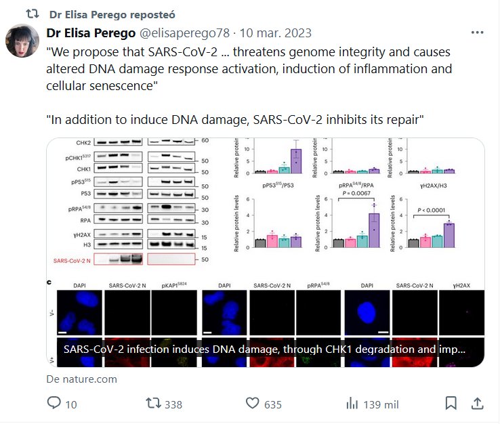The width and height of the screenshot is (500, 424).
Task: Open Dr Elisa Perego's profile picture
Action: point(22,41)
